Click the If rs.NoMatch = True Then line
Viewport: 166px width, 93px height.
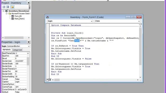(67, 46)
